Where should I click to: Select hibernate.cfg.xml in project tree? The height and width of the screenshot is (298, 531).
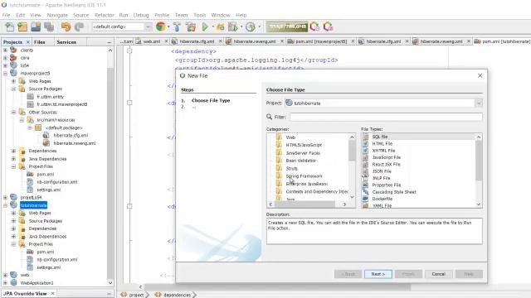[x=71, y=135]
